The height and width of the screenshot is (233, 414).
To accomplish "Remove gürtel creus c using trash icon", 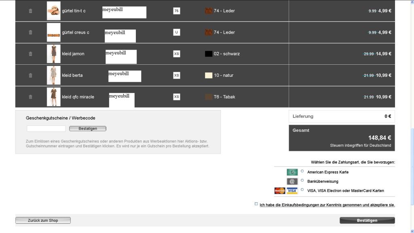I will pyautogui.click(x=30, y=32).
